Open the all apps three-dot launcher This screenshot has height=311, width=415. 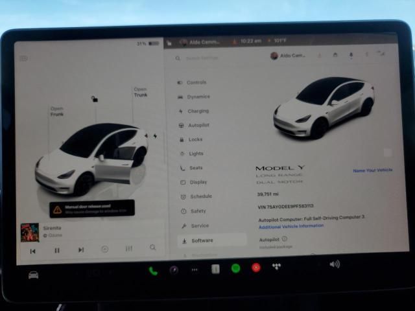pyautogui.click(x=195, y=270)
